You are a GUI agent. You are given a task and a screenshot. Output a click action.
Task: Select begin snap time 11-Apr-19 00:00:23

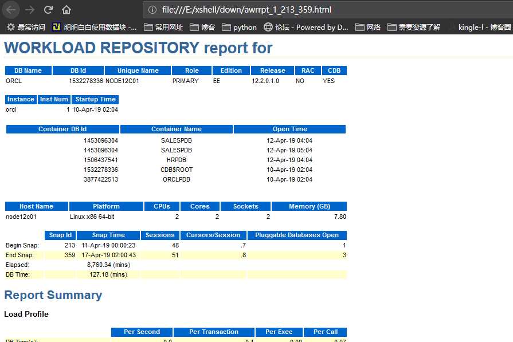[x=108, y=245]
